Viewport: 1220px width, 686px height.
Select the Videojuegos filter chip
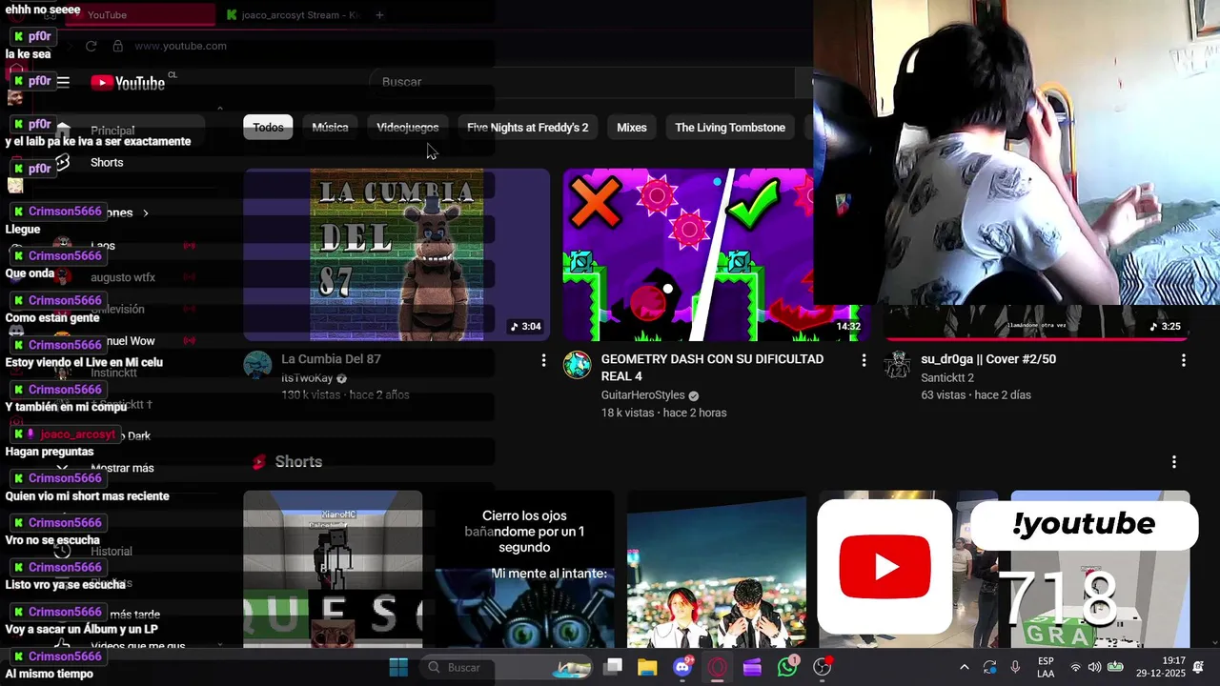point(407,128)
